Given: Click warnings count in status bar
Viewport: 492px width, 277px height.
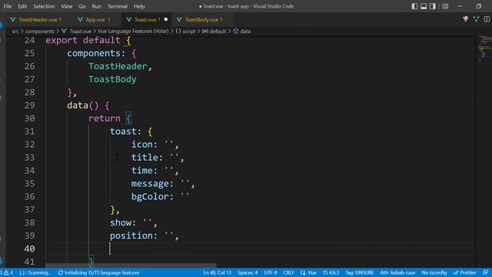Looking at the screenshot, I should (8, 272).
